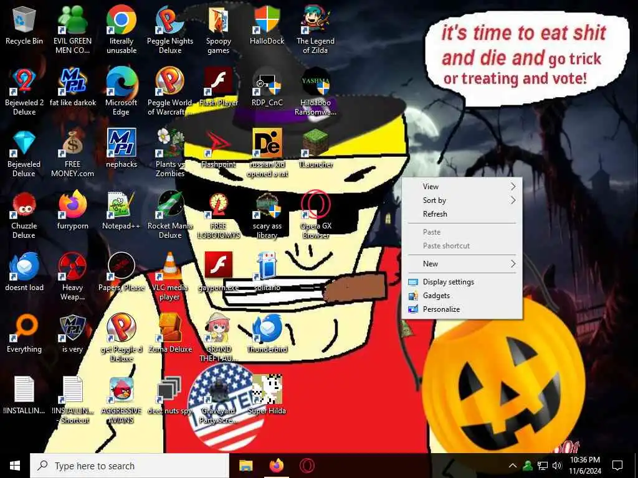Switch to Firefox on the taskbar

pos(277,466)
